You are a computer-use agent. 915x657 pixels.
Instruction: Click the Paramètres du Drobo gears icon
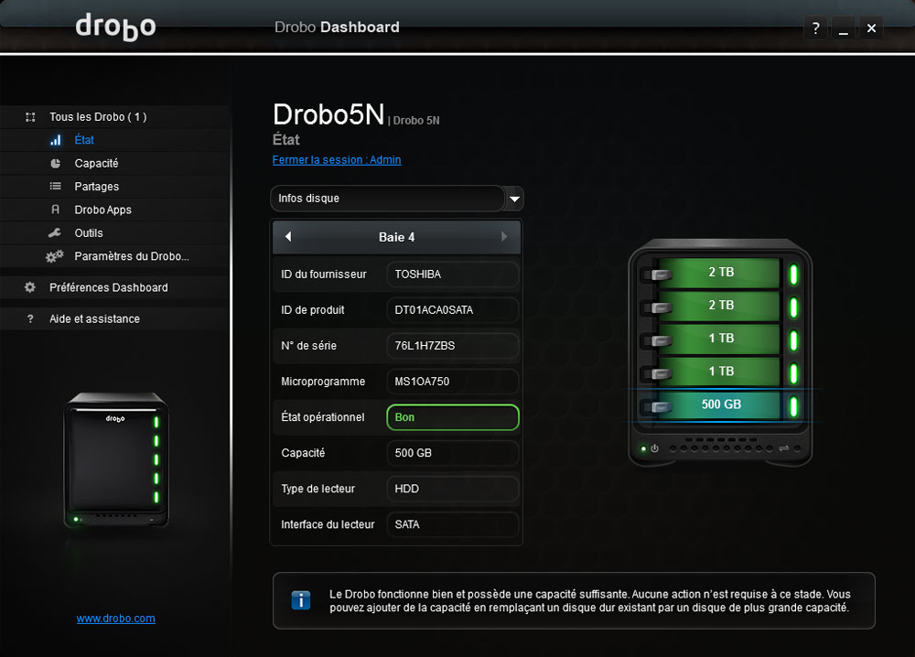[54, 256]
